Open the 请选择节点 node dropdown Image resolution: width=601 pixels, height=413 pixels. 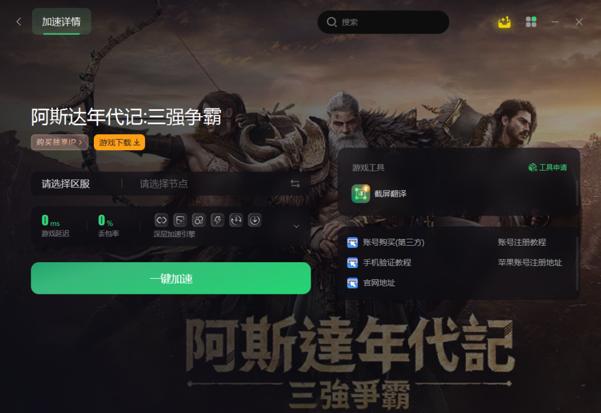pyautogui.click(x=164, y=184)
